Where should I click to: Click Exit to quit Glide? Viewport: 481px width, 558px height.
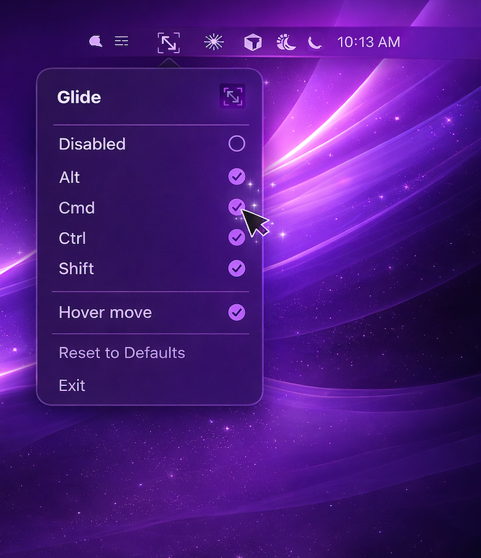tap(72, 385)
